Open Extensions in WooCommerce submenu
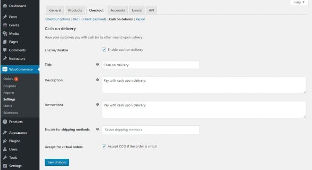 [10, 112]
